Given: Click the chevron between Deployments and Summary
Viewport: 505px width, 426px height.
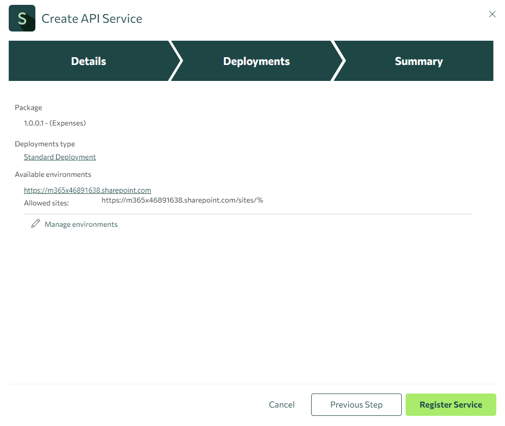Looking at the screenshot, I should pyautogui.click(x=339, y=61).
